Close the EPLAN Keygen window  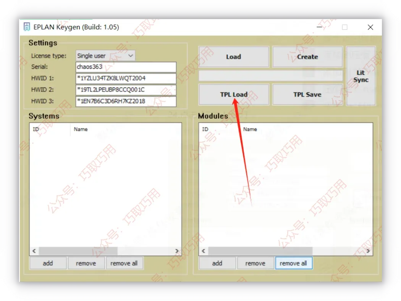tap(370, 27)
